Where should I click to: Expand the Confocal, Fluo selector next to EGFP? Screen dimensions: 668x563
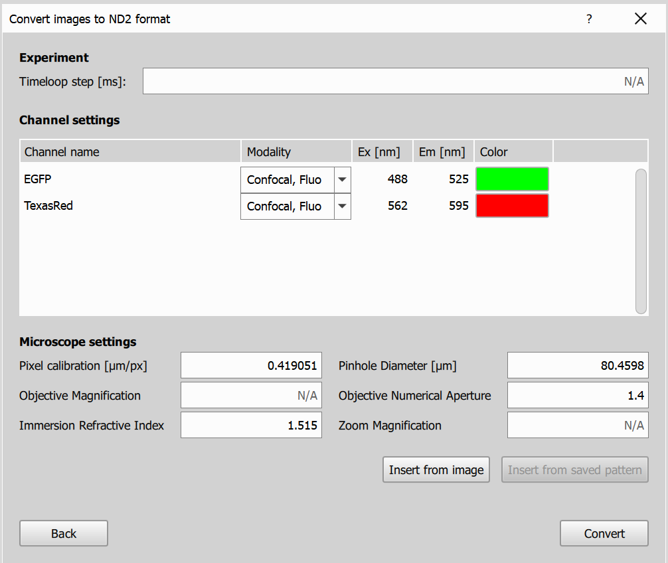(x=342, y=179)
